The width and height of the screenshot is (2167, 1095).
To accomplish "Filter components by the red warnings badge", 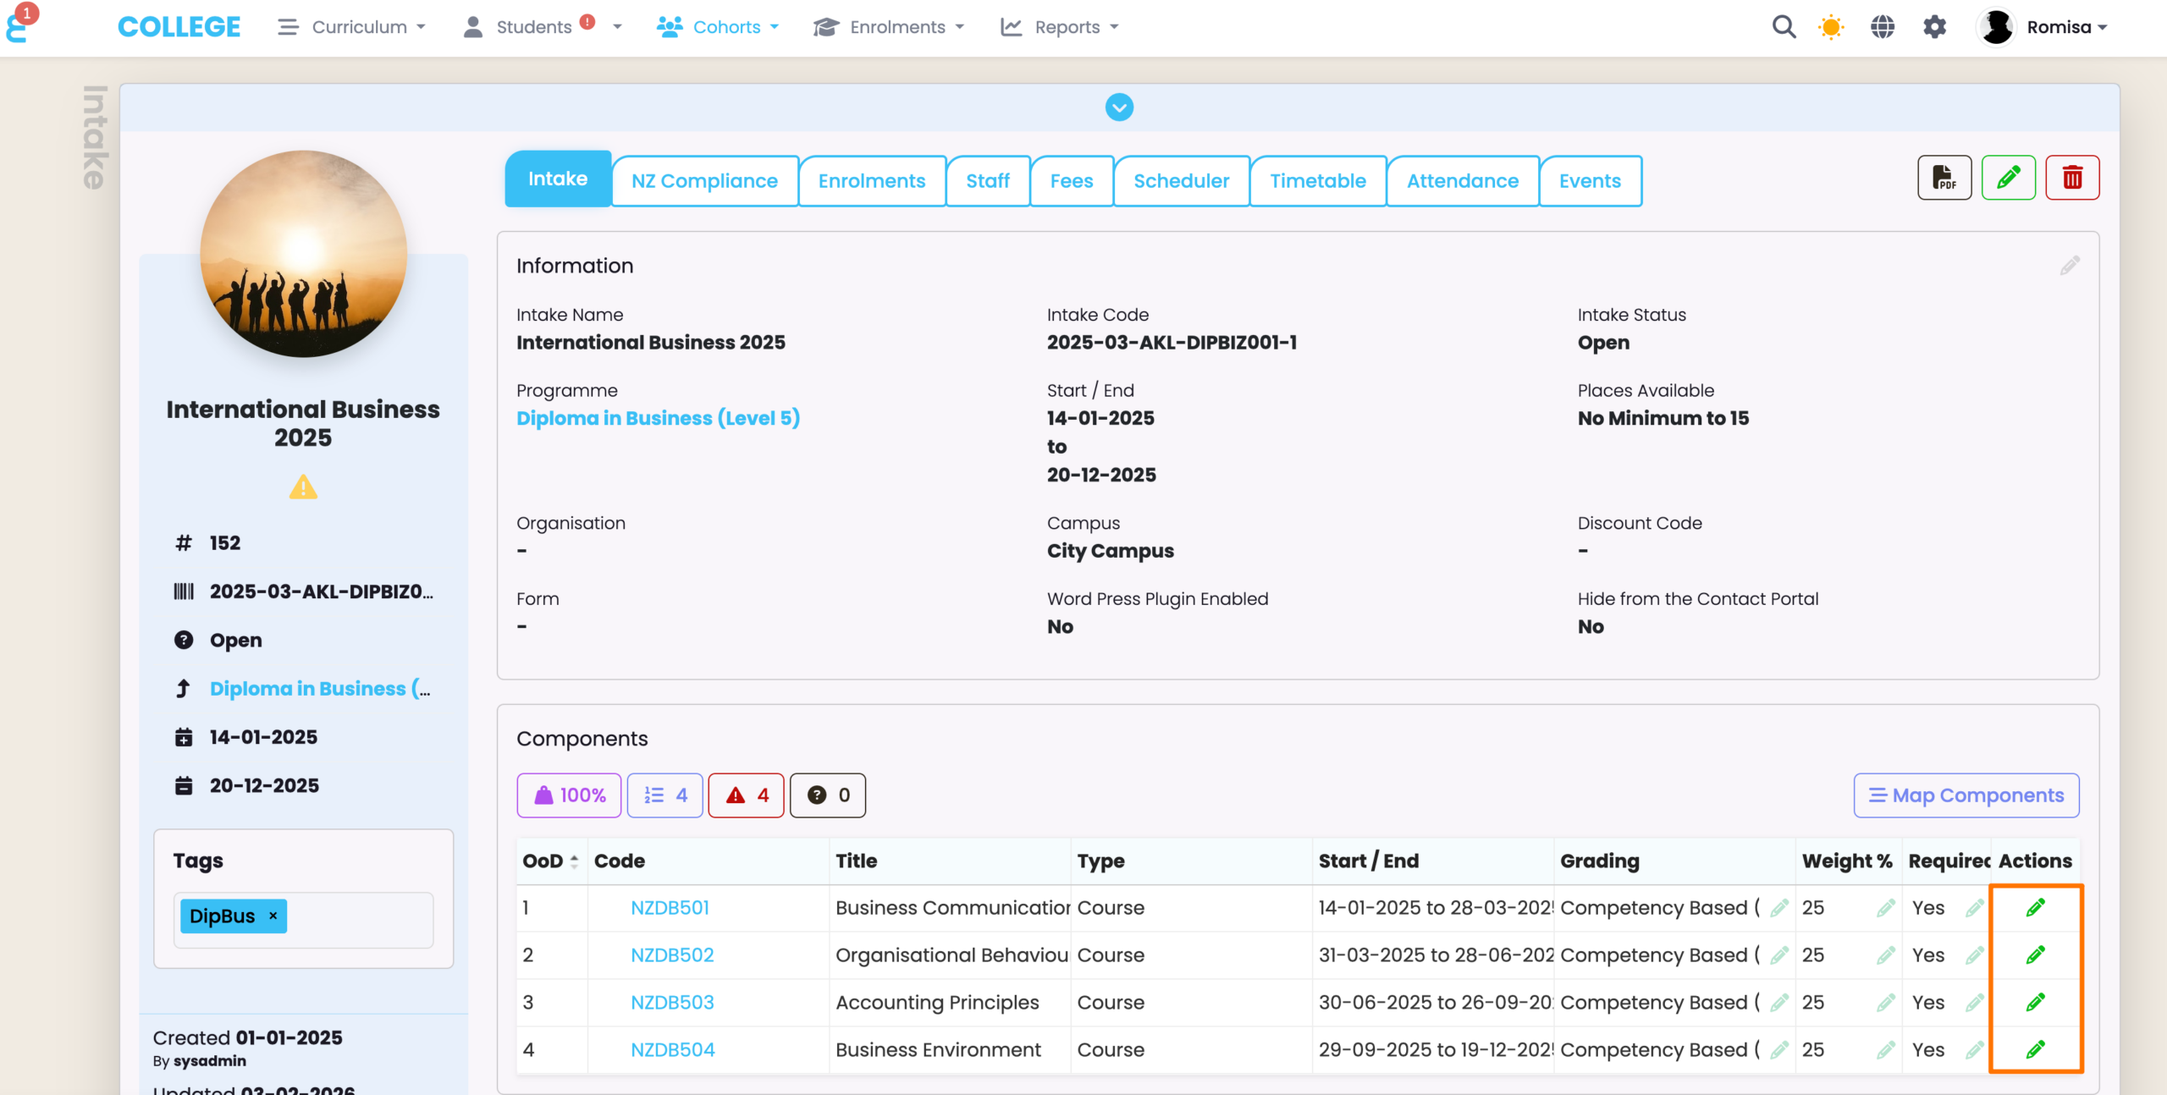I will [747, 795].
